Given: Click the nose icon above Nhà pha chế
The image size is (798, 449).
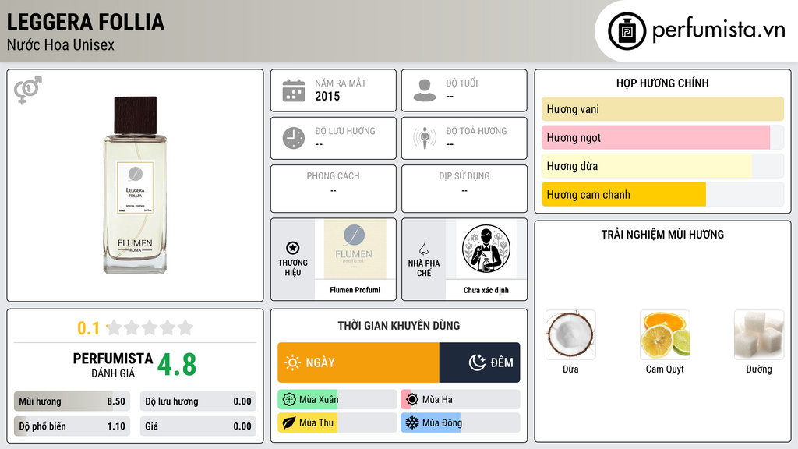Looking at the screenshot, I should pyautogui.click(x=423, y=248).
